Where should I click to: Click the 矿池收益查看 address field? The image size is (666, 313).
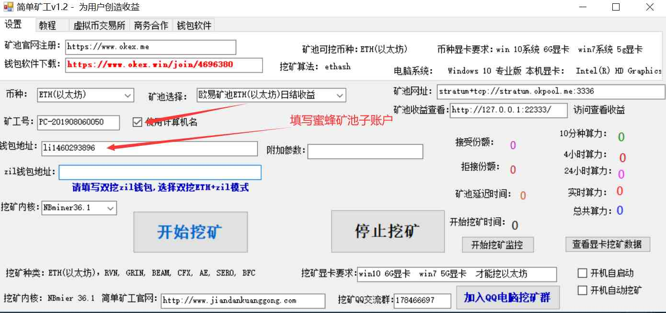508,110
